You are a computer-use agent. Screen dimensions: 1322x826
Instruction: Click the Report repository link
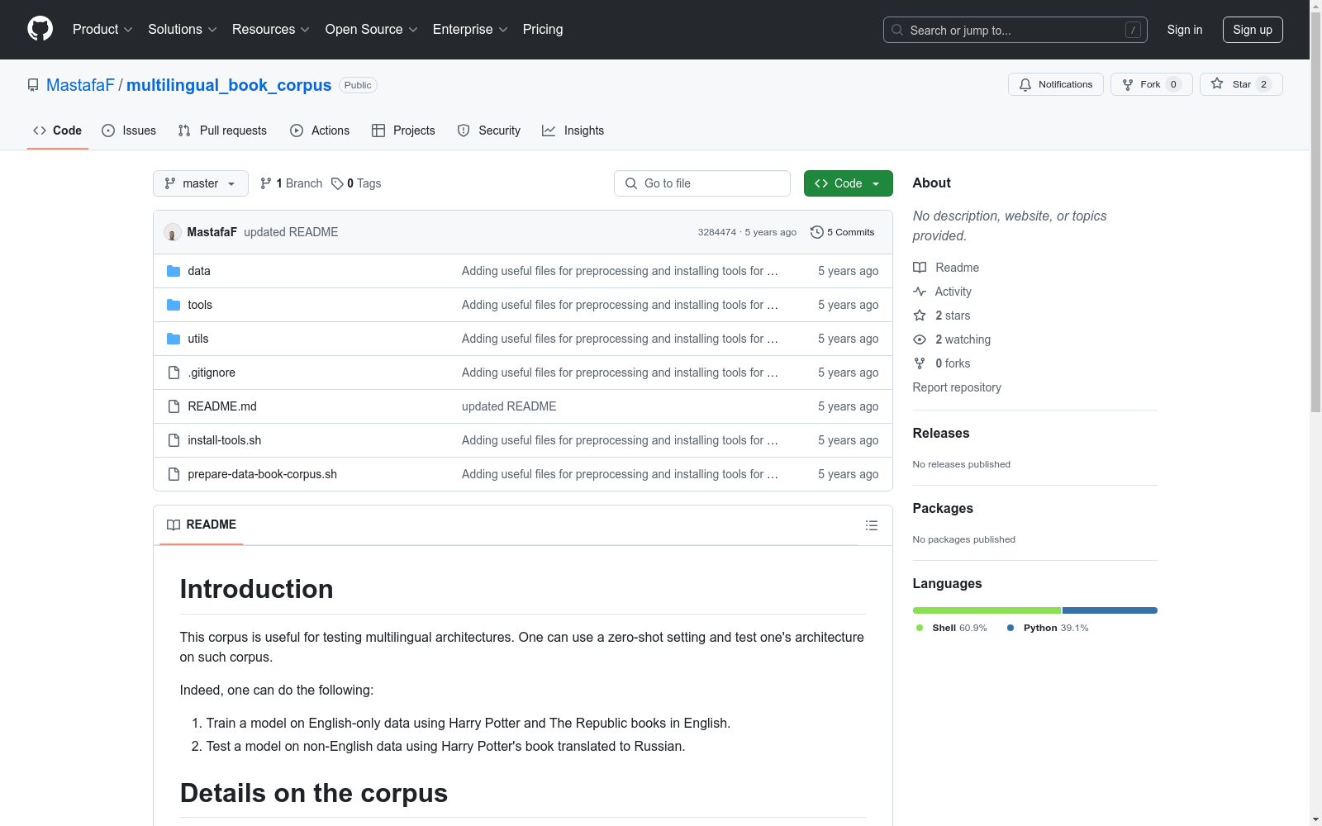(957, 387)
